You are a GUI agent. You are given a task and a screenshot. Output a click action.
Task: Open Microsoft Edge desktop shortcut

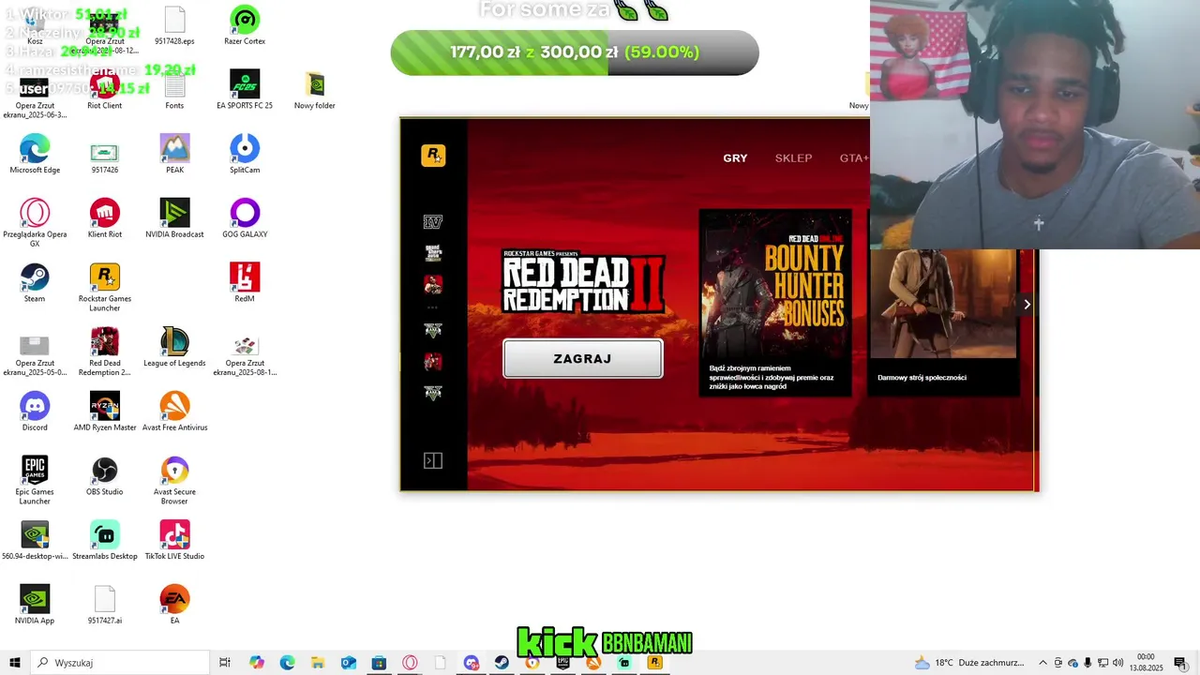coord(35,154)
